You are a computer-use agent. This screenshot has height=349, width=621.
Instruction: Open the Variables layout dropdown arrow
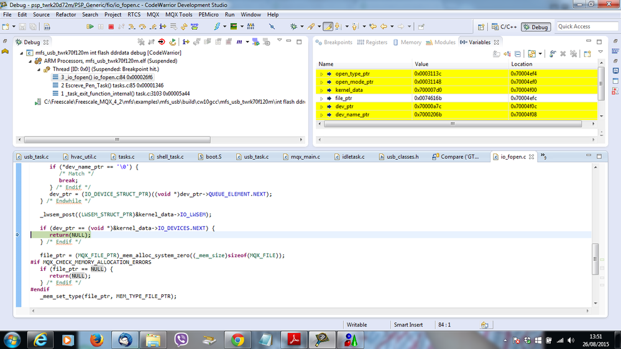pos(540,54)
